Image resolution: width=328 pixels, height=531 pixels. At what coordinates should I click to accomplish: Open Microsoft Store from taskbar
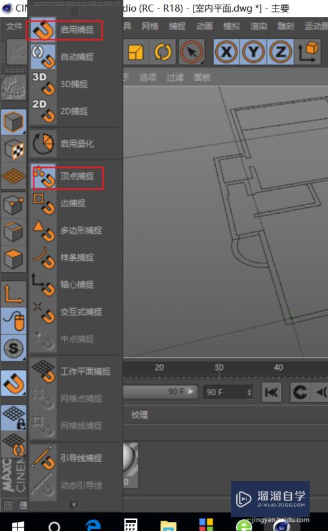tap(206, 525)
